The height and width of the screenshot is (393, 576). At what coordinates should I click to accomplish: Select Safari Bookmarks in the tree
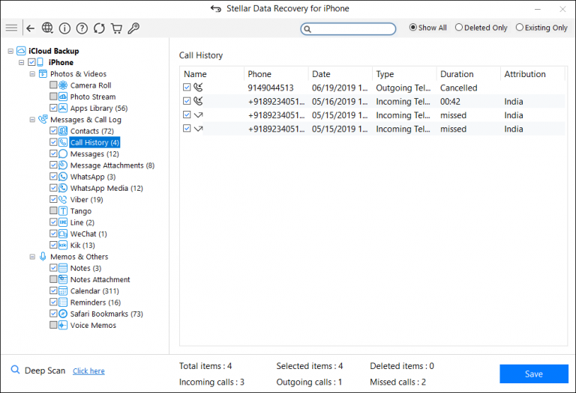tap(106, 314)
